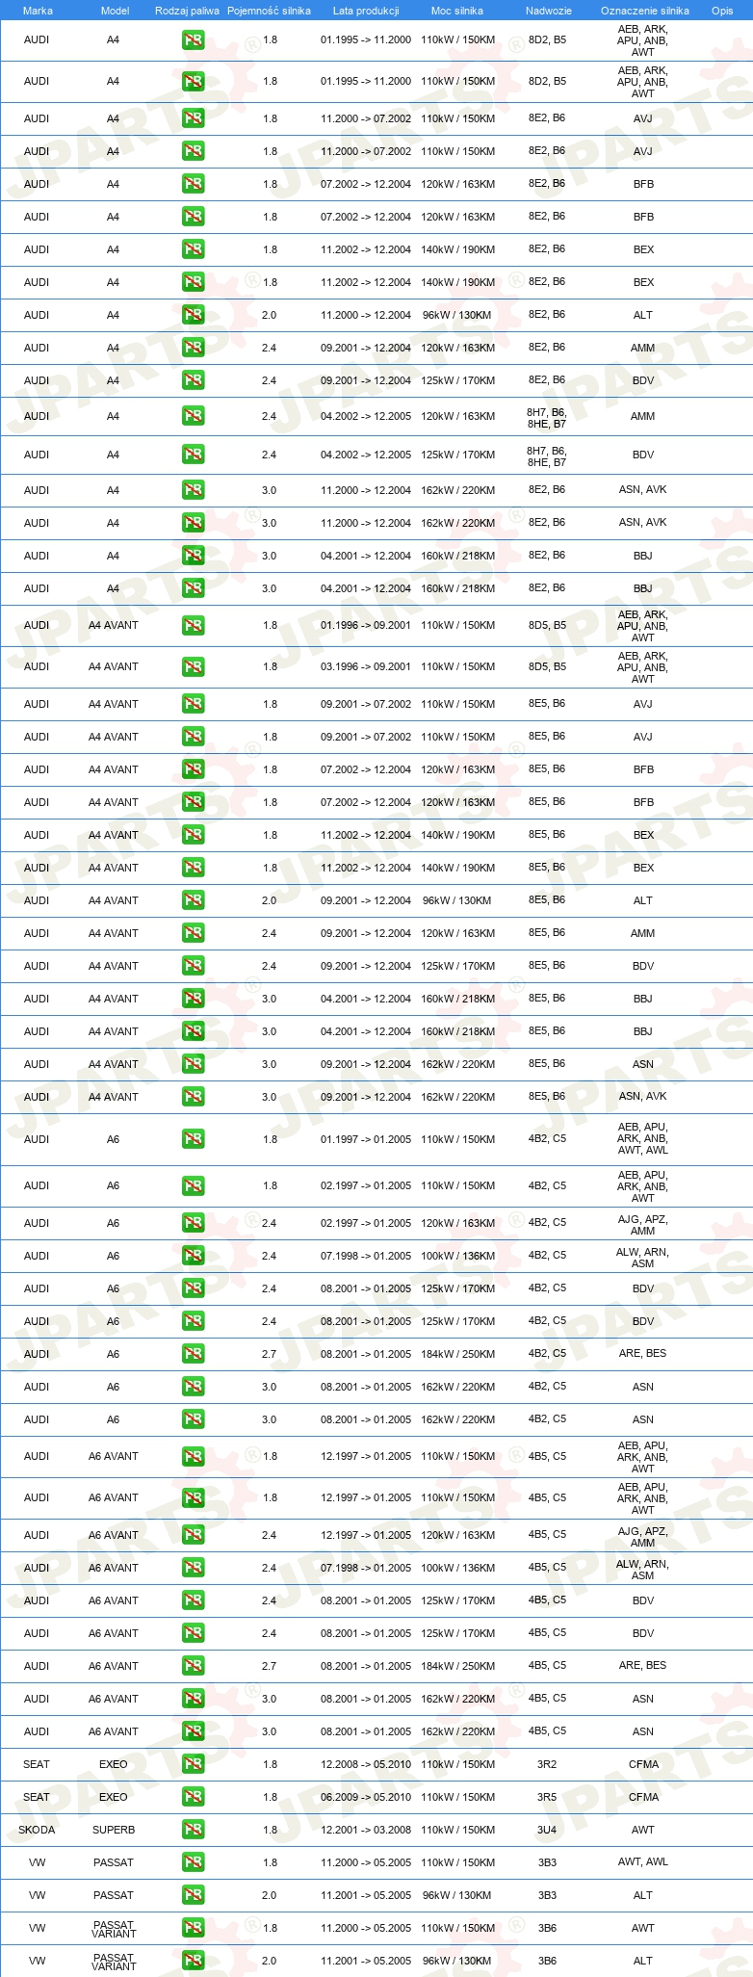The image size is (753, 1977).
Task: Click the SUPERB model cell
Action: [x=114, y=1830]
